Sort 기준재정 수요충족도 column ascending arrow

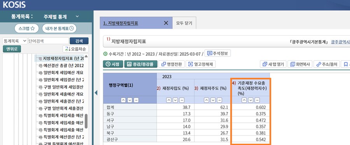[244, 100]
